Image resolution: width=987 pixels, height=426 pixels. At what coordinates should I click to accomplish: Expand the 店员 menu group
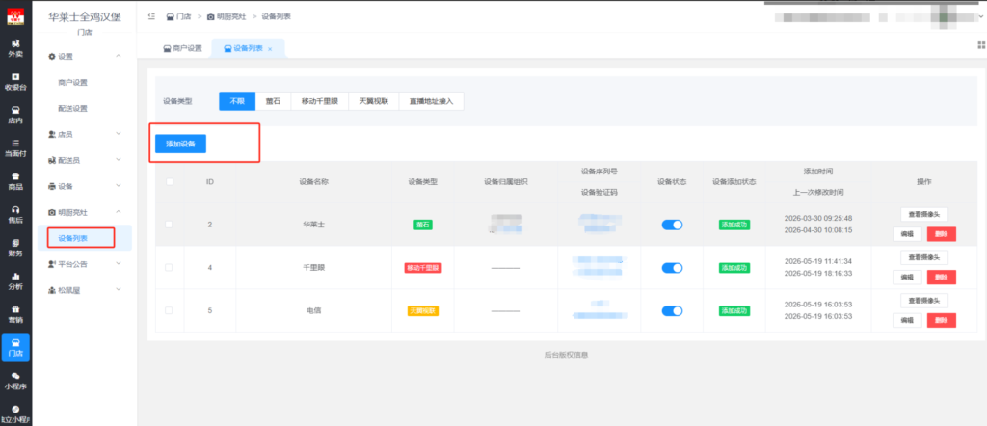coord(85,134)
